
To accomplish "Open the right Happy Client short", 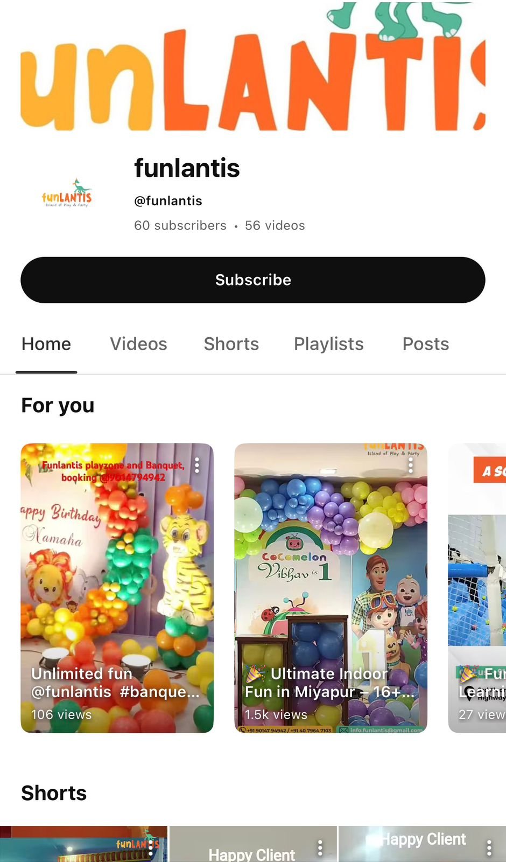I will [422, 844].
